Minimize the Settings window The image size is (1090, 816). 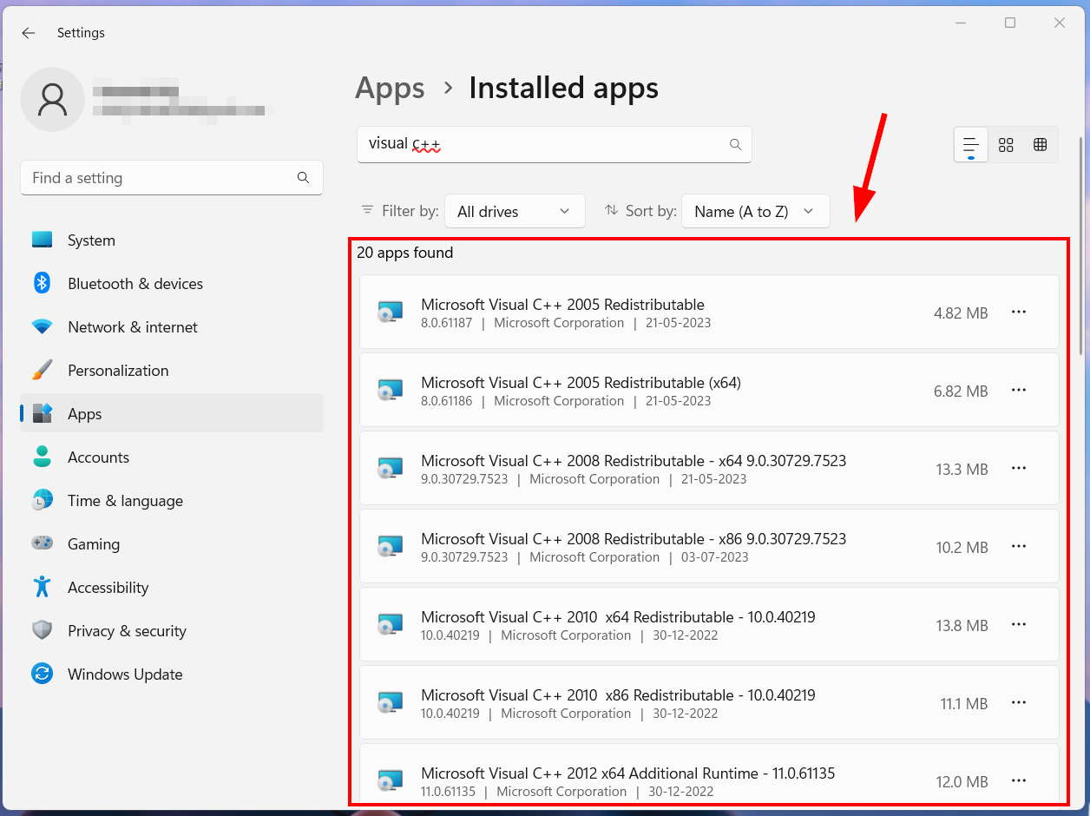(961, 23)
